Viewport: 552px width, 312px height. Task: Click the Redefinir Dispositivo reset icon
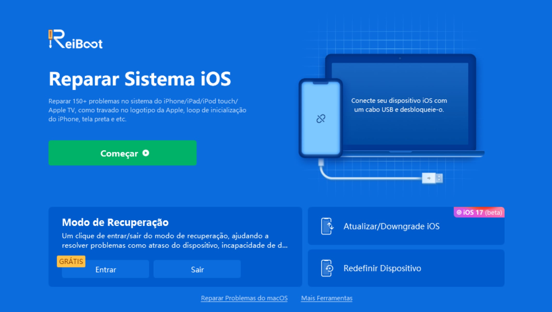click(x=327, y=268)
